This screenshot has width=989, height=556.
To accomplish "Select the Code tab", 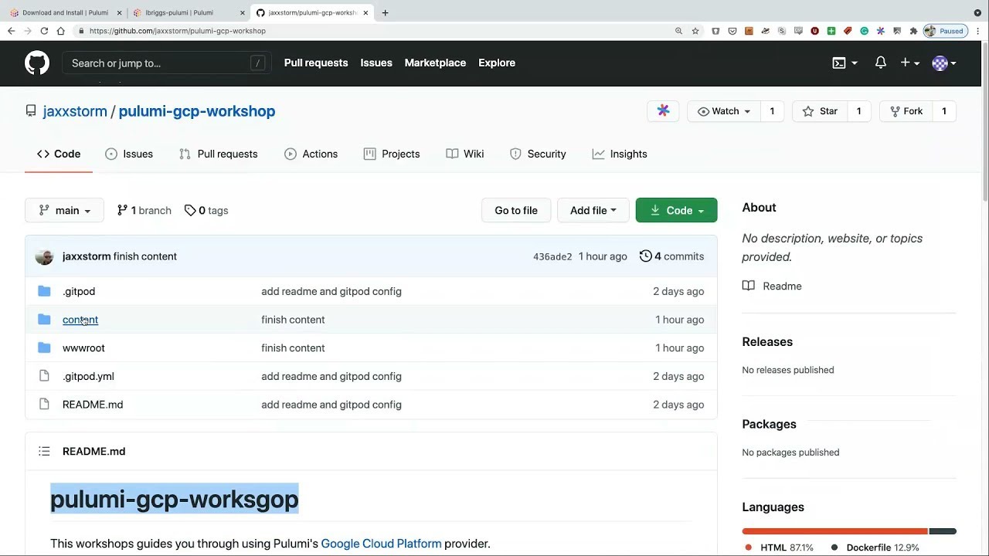I will (59, 154).
